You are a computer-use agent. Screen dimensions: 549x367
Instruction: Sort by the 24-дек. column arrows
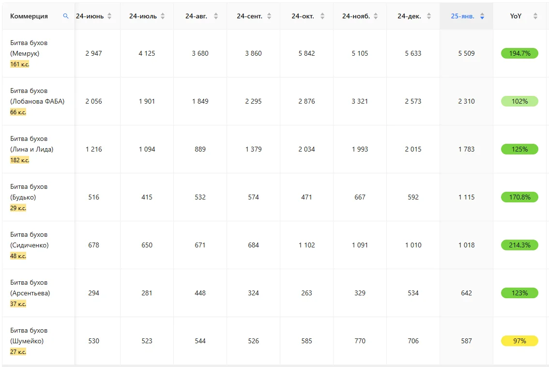(x=429, y=16)
